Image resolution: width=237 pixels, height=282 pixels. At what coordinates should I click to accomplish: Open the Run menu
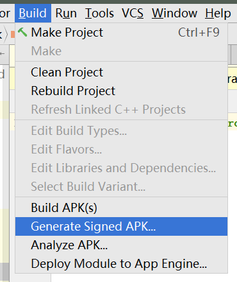pyautogui.click(x=66, y=13)
